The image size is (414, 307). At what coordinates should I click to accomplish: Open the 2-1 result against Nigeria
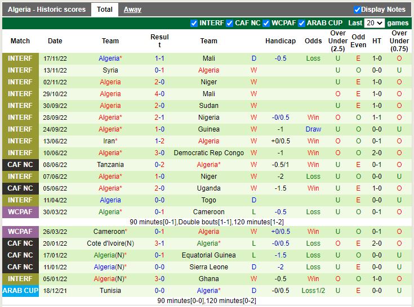(159, 118)
